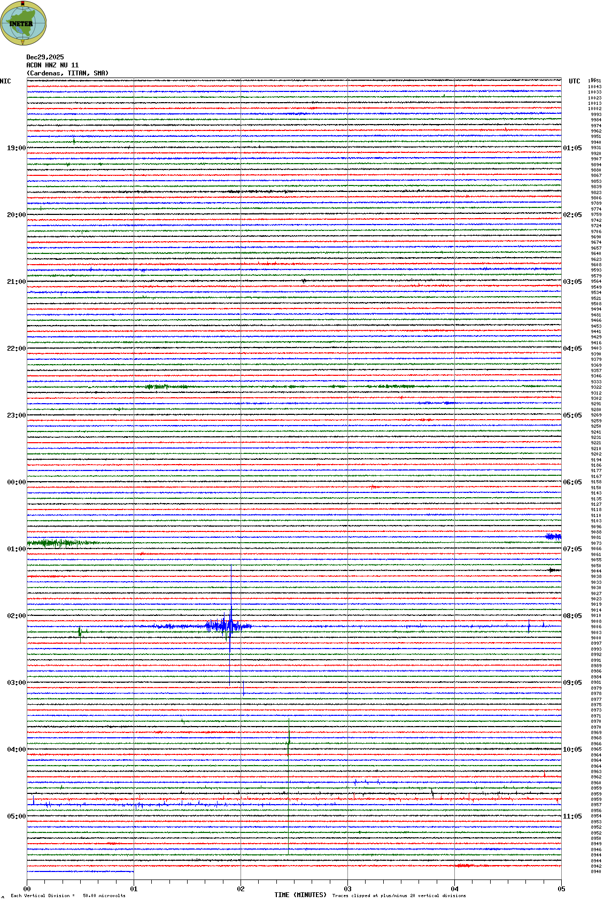Click the INETER logo in top-left corner
Viewport: 604px width, 903px height.
[x=23, y=23]
